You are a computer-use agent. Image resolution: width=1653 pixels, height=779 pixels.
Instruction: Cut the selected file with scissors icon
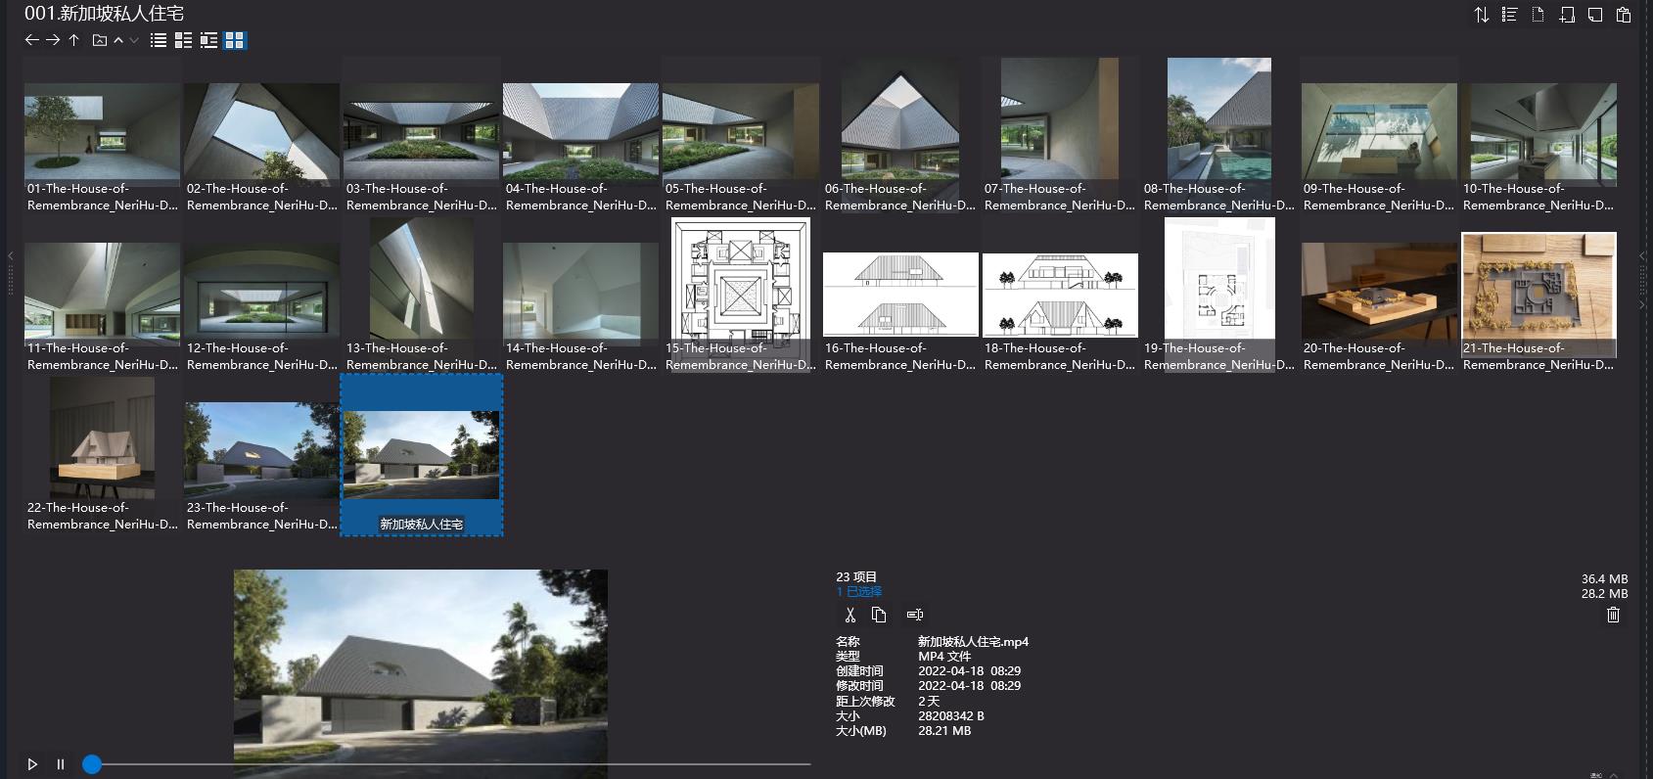(849, 615)
